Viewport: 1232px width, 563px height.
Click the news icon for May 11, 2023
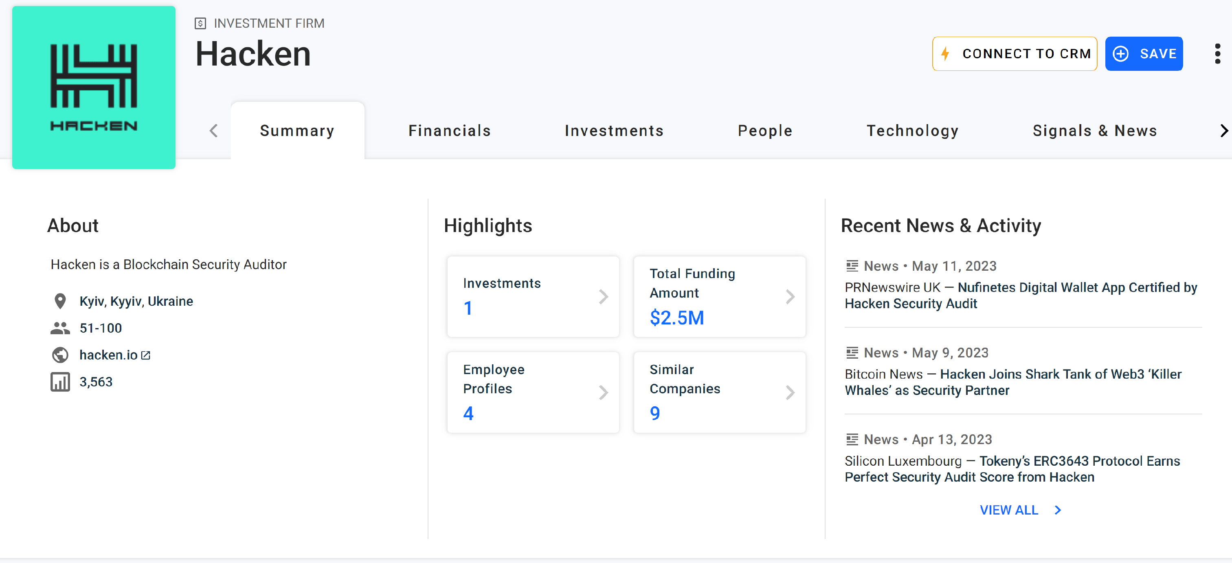852,266
